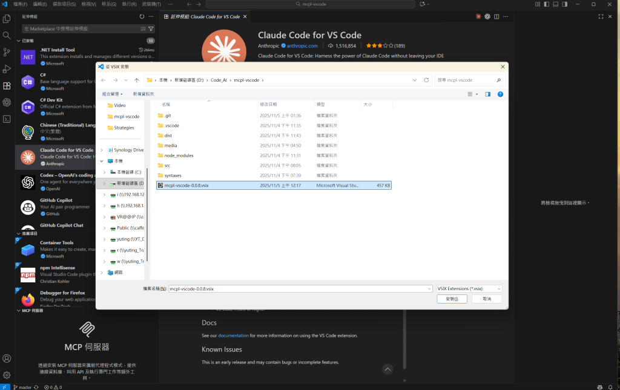Go up one folder in the file dialog

(x=137, y=80)
